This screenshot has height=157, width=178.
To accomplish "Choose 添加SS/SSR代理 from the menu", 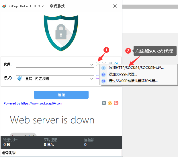I will pos(123,74).
